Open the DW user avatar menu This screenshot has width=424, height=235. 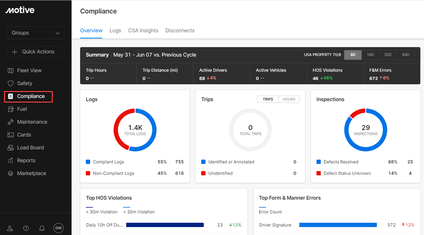pos(58,228)
